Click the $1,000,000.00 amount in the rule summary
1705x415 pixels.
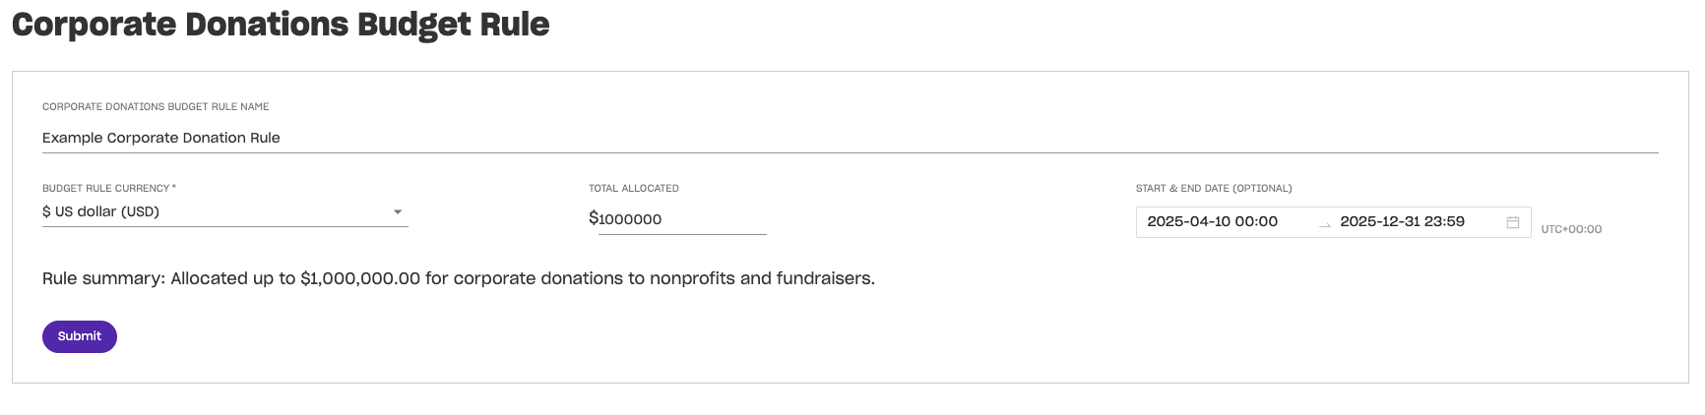tap(360, 278)
